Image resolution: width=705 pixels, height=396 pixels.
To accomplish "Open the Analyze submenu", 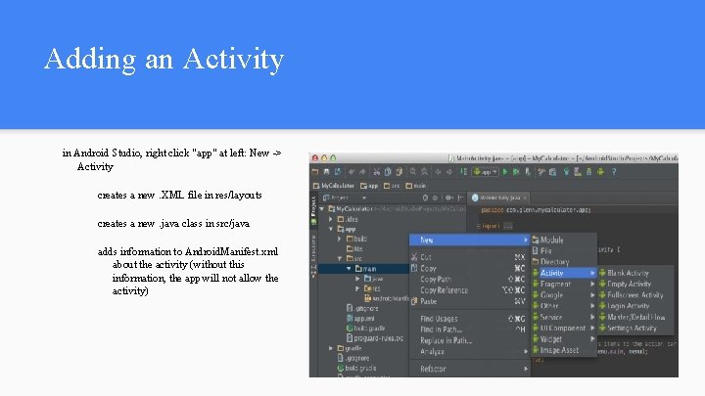I will 469,352.
